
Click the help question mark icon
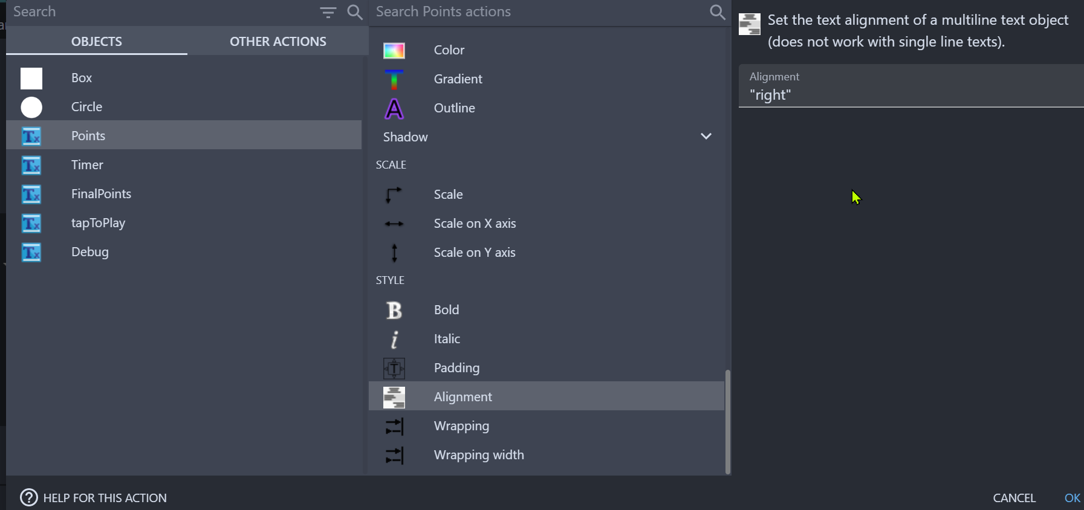click(29, 497)
